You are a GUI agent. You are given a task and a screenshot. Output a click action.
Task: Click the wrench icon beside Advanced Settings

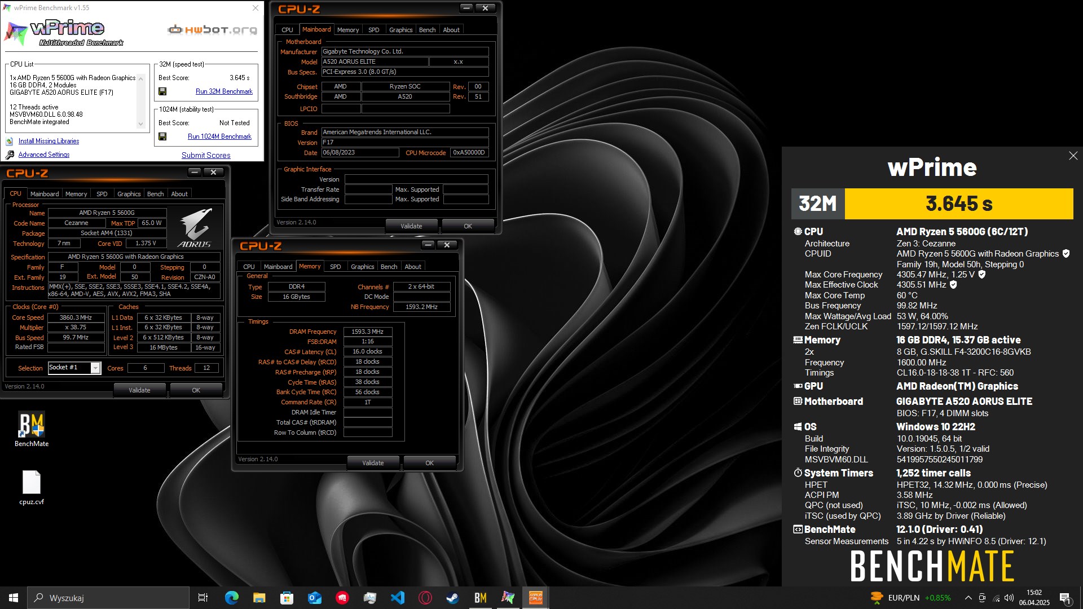click(x=10, y=155)
